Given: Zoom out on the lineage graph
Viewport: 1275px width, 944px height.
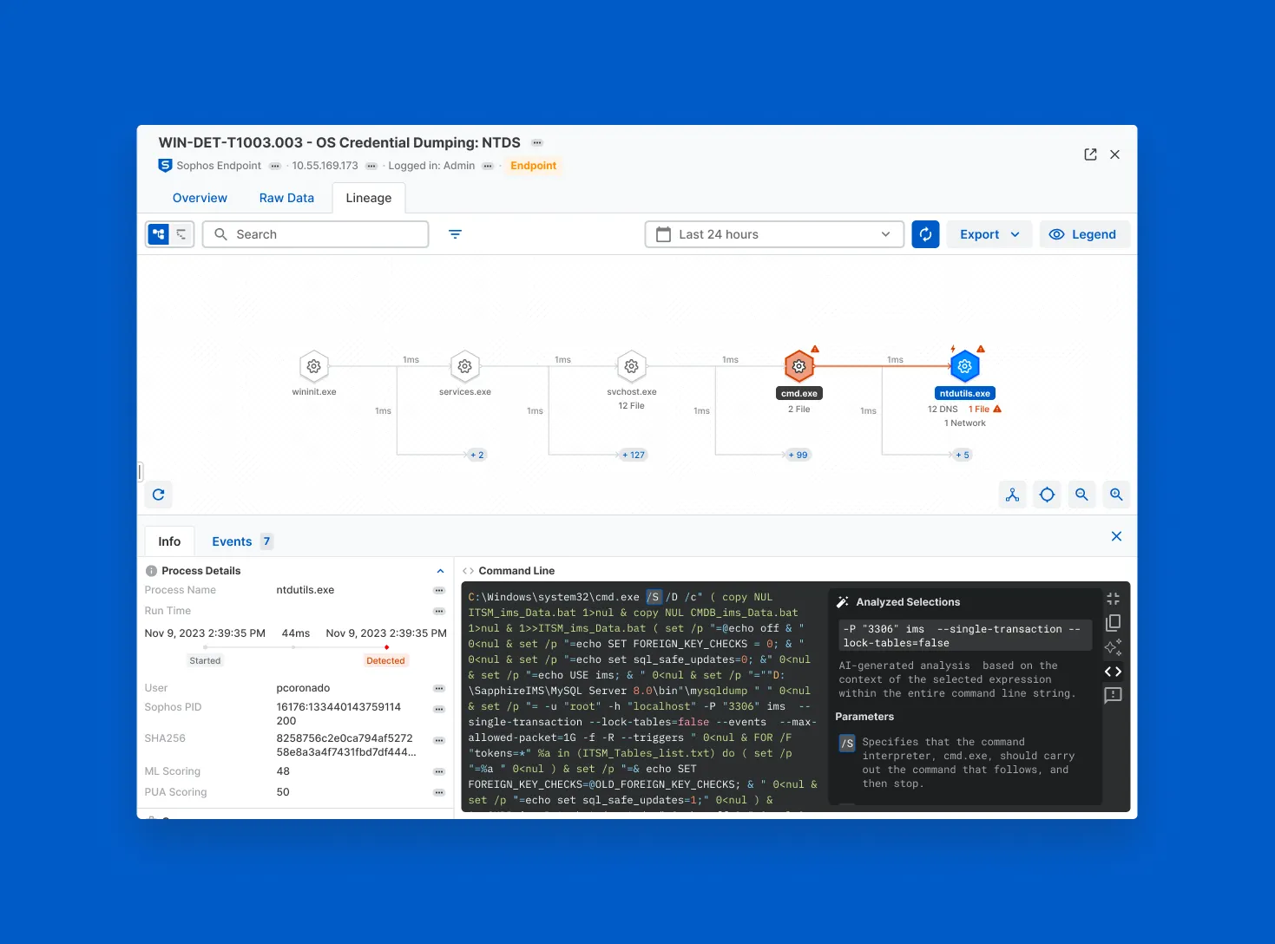Looking at the screenshot, I should [1081, 495].
